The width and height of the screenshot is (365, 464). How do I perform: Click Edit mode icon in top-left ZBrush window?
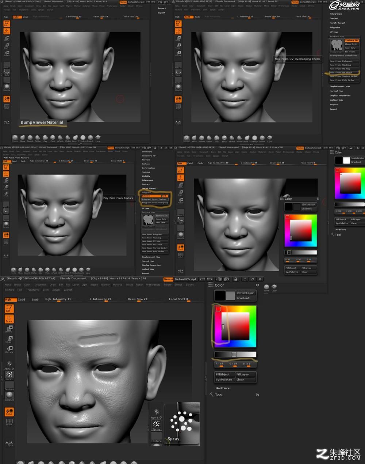pyautogui.click(x=7, y=23)
